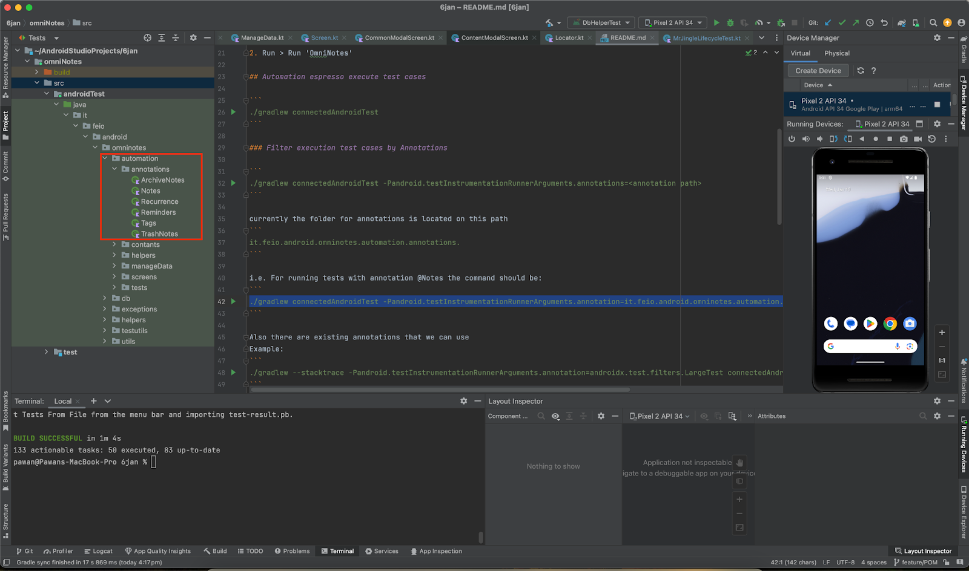Expand the contants folder
This screenshot has width=969, height=571.
[x=114, y=244]
